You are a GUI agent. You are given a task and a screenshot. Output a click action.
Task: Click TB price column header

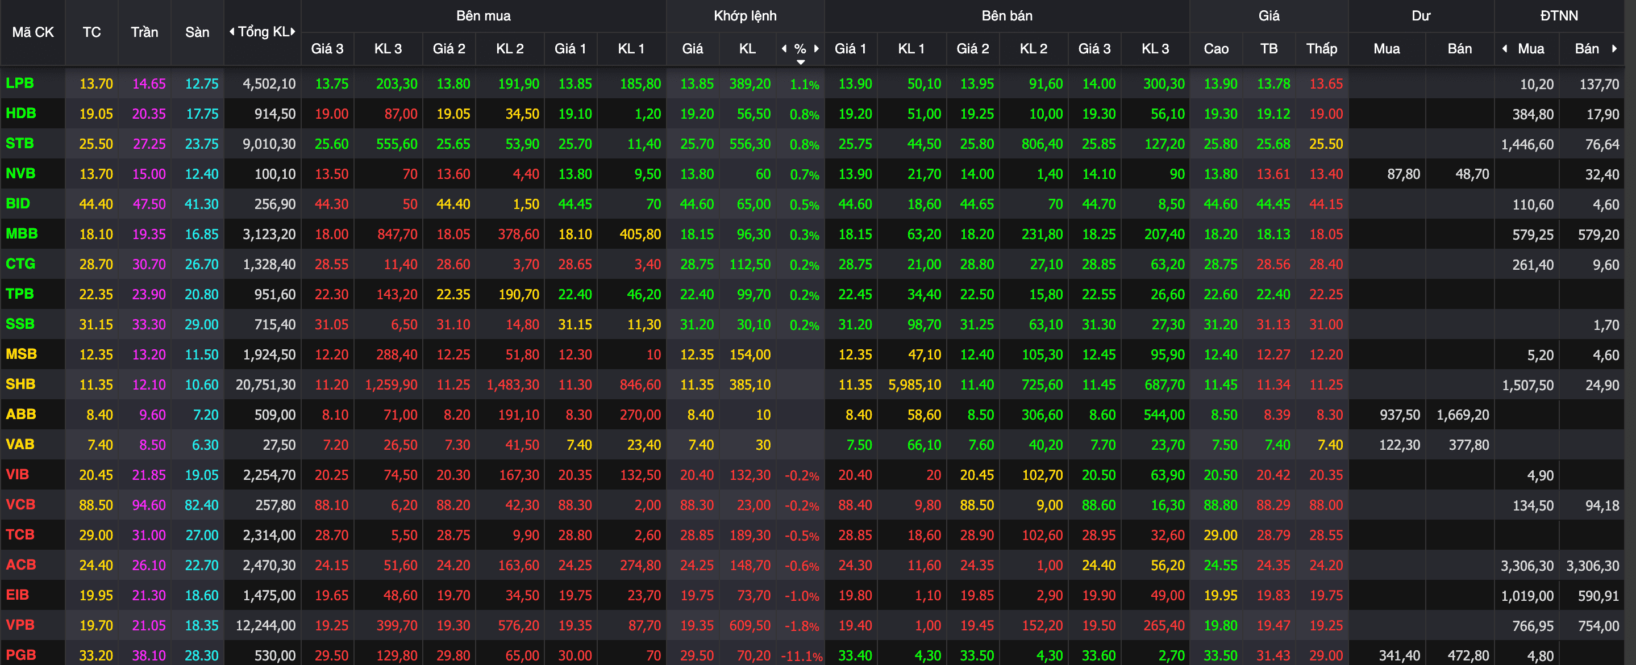(1268, 49)
